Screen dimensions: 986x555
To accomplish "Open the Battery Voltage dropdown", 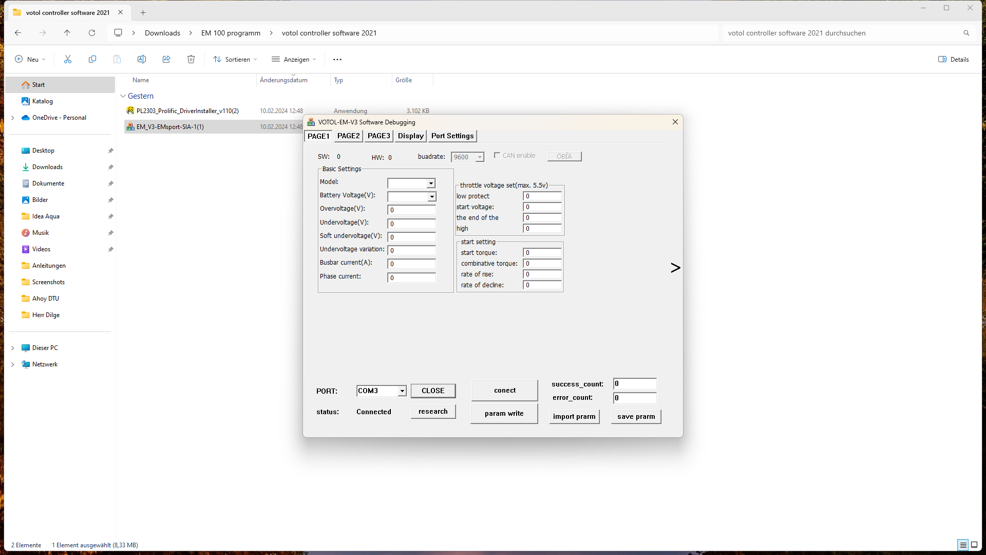I will tap(432, 197).
